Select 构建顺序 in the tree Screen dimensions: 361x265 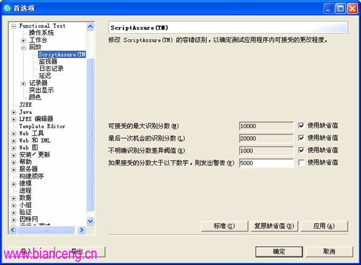point(31,176)
